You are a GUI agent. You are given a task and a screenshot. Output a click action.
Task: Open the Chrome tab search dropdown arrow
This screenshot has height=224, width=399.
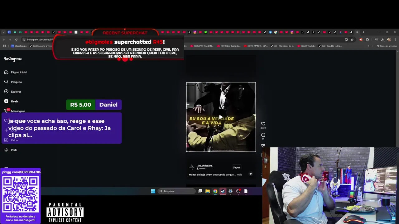[x=3, y=32]
